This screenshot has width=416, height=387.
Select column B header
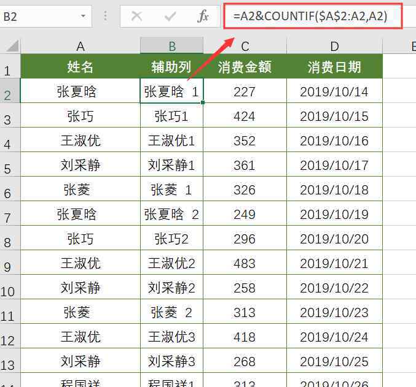click(x=171, y=46)
